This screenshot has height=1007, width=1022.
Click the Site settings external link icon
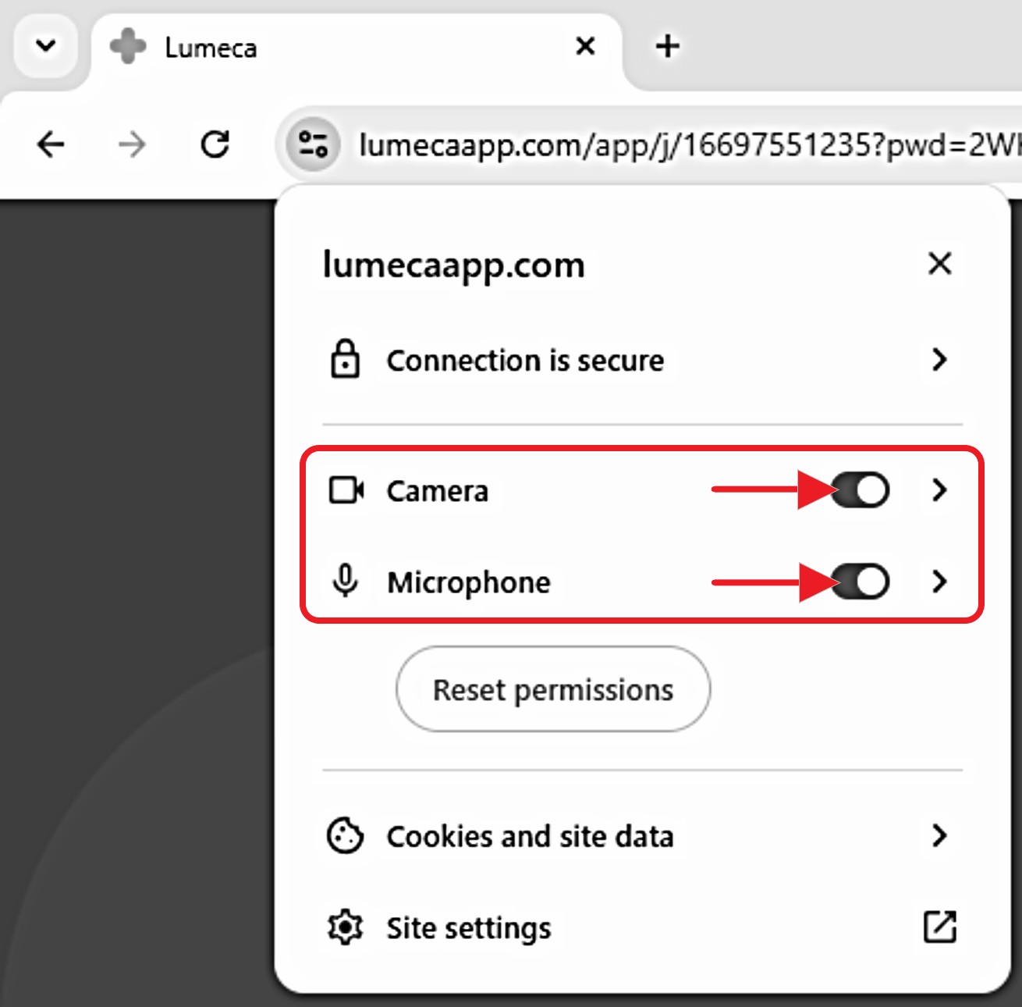[939, 927]
